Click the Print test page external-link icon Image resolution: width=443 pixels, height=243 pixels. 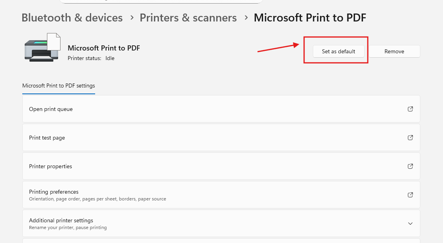(x=410, y=138)
